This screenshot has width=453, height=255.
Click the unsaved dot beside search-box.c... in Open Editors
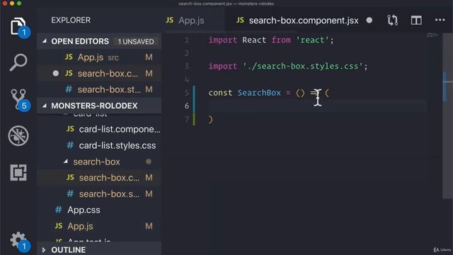pyautogui.click(x=56, y=74)
